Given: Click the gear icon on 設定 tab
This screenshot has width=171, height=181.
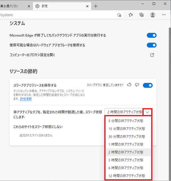Looking at the screenshot, I should point(37,6).
